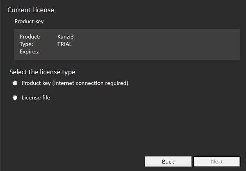Click the 'Internet connection required' text
This screenshot has width=246, height=171.
(x=91, y=83)
